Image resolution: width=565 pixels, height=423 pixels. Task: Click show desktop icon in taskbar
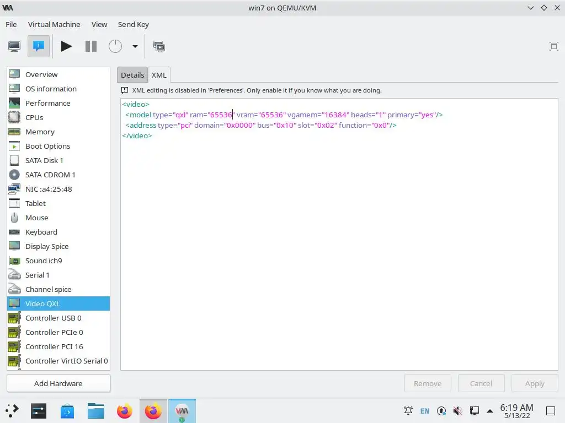coord(551,411)
